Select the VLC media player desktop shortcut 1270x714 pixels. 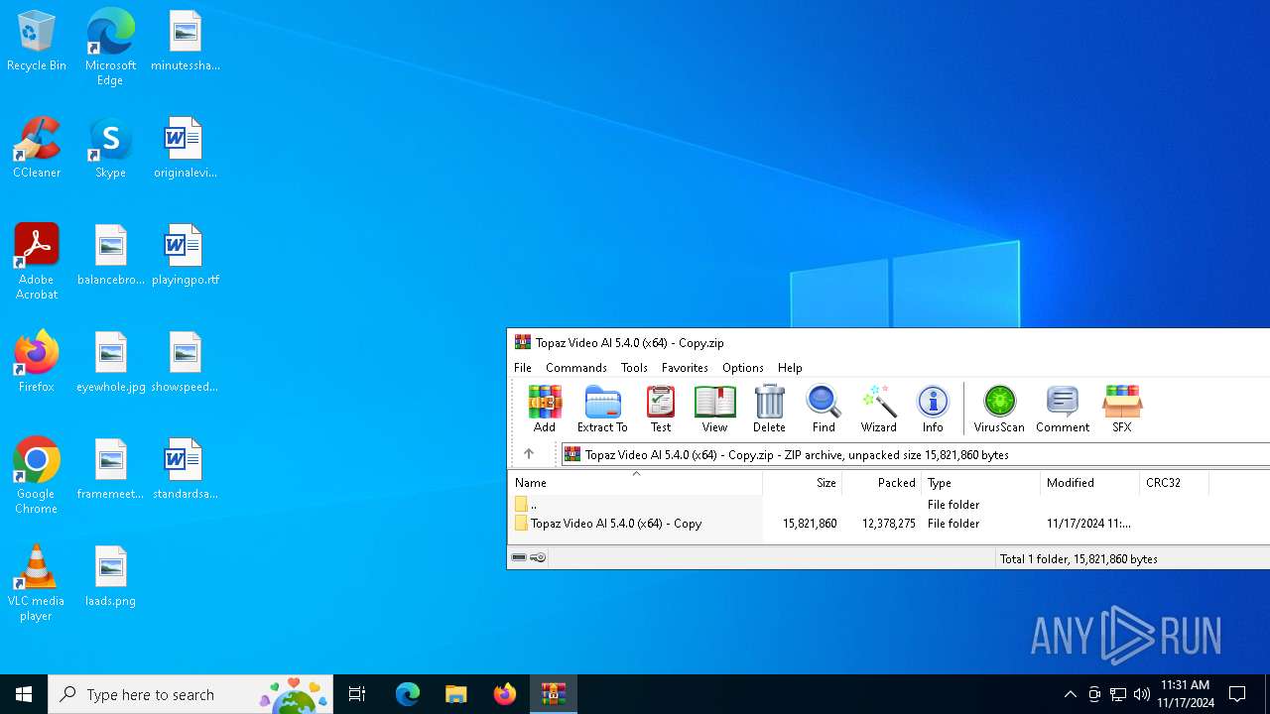pos(37,583)
